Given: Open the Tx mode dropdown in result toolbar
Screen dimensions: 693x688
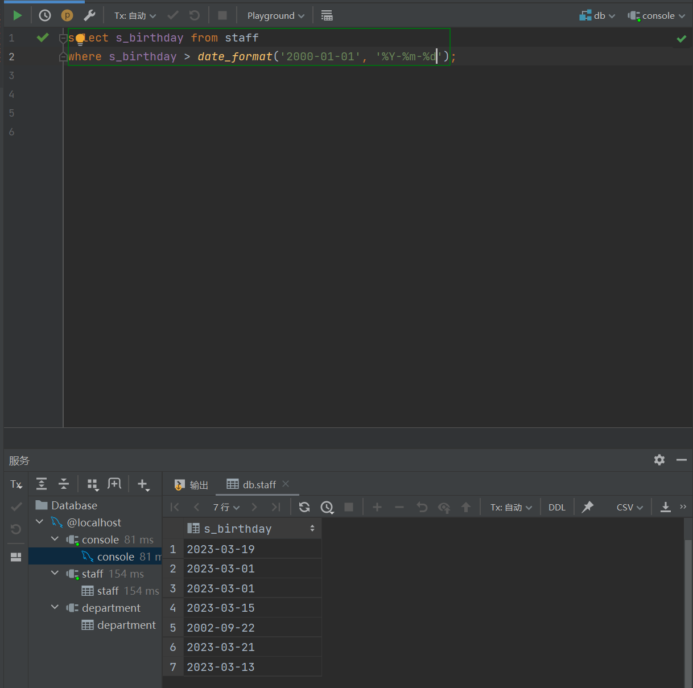Looking at the screenshot, I should coord(511,507).
